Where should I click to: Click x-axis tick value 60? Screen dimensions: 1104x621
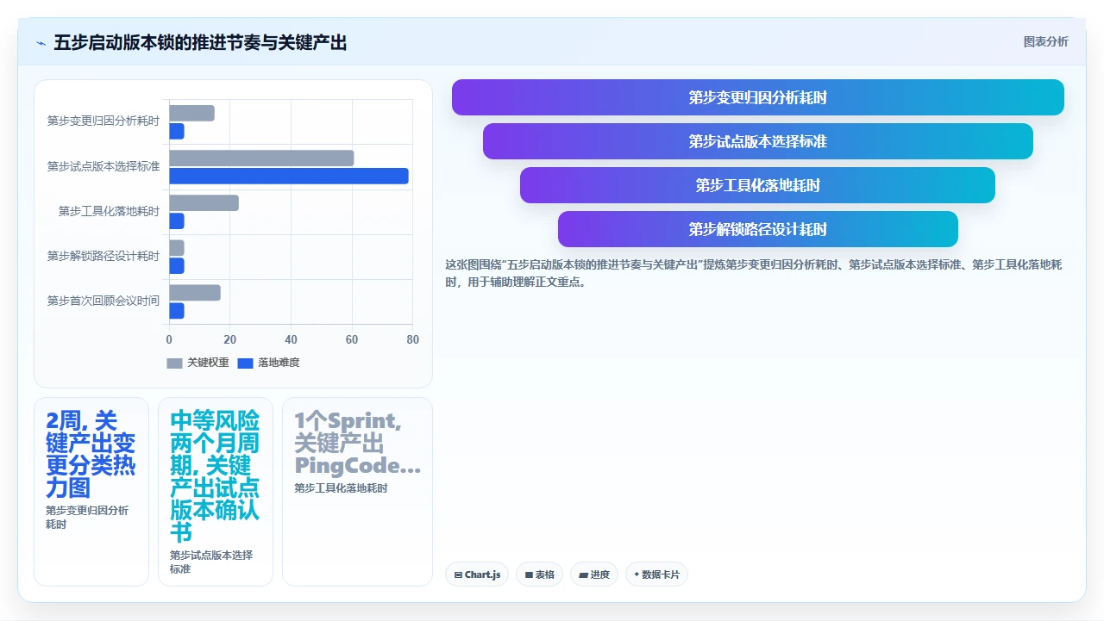(x=352, y=339)
